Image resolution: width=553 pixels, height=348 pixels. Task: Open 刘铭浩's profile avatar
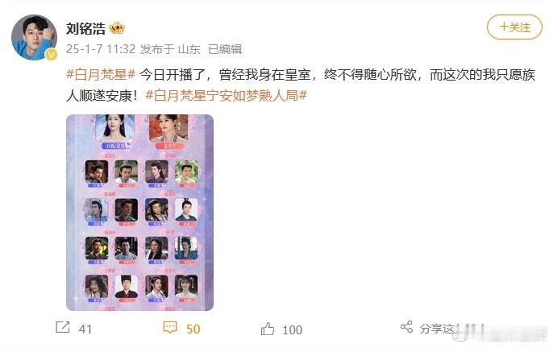34,37
